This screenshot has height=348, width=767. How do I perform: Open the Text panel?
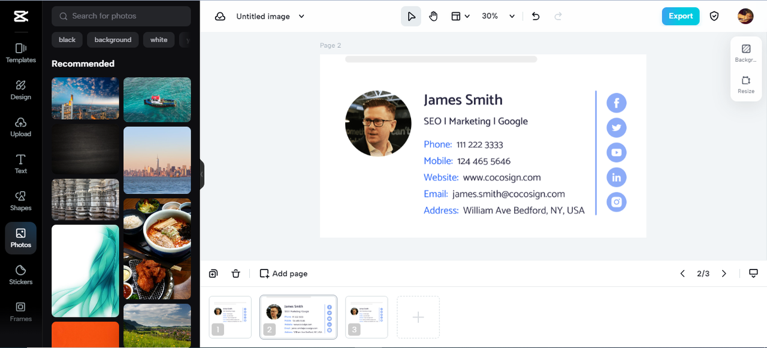tap(20, 164)
